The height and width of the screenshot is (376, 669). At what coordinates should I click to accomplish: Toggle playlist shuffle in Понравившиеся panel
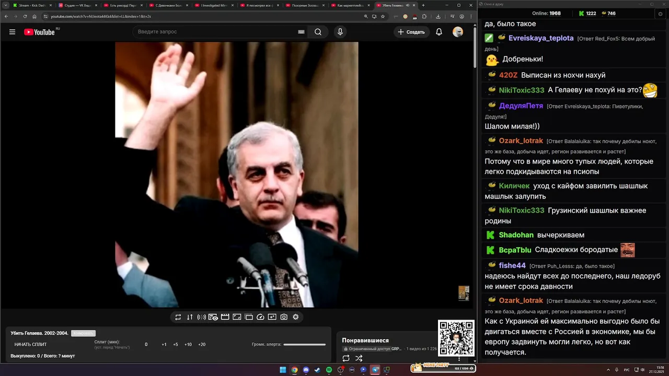click(x=359, y=358)
